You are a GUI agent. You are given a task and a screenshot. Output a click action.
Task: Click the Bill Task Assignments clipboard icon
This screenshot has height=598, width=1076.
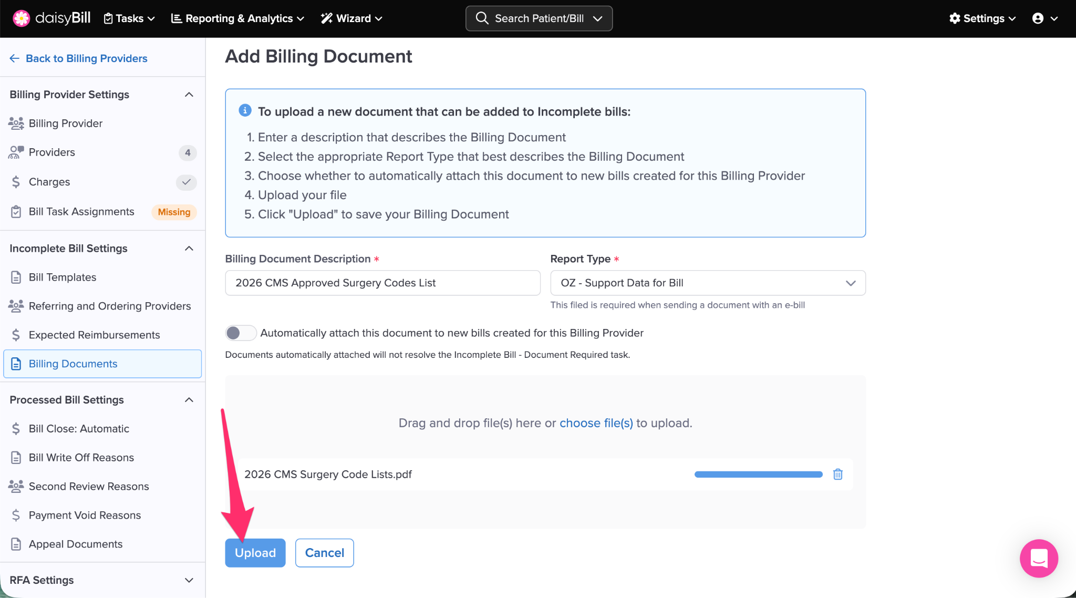(16, 212)
